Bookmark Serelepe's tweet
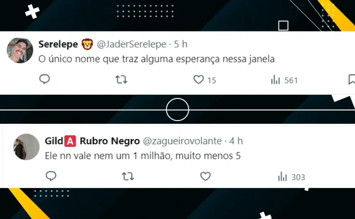Viewport: 355px width, 219px height. pyautogui.click(x=352, y=79)
